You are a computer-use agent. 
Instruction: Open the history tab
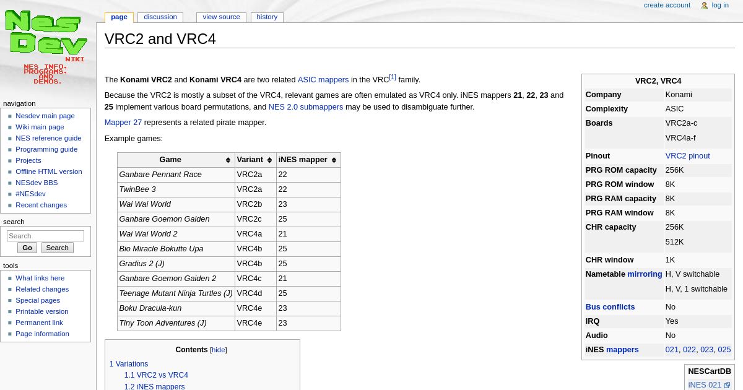click(267, 17)
